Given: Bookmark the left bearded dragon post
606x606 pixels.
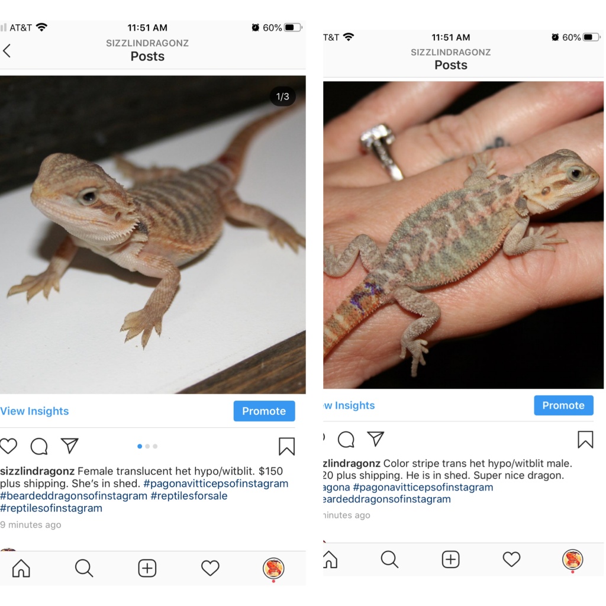Looking at the screenshot, I should [287, 446].
